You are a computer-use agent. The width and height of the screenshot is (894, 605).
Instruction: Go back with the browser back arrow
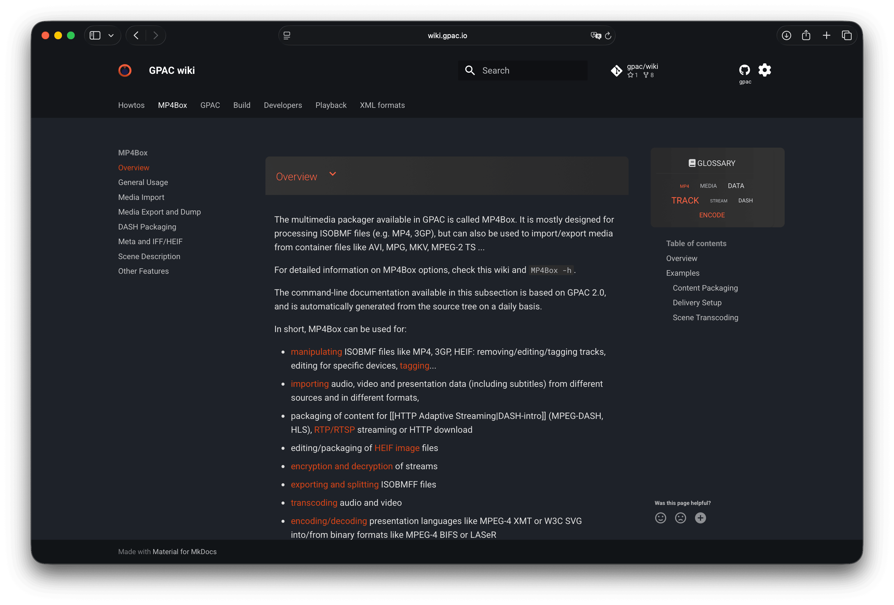click(x=136, y=35)
